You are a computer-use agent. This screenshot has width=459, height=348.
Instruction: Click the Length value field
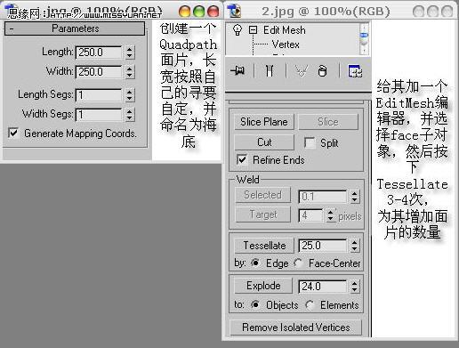[99, 53]
